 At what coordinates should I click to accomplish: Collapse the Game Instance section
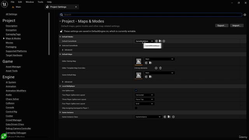tap(60, 112)
